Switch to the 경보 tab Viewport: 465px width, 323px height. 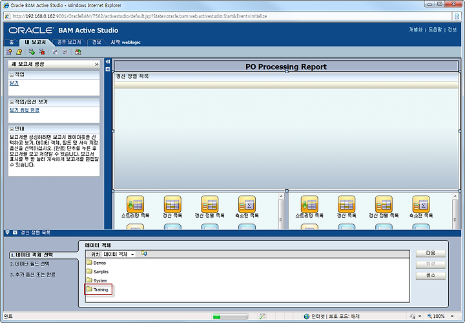coord(97,42)
